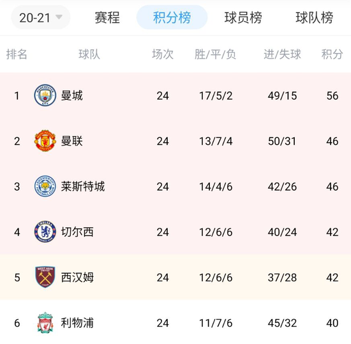
Task: Open the 球员榜 tab
Action: [243, 17]
